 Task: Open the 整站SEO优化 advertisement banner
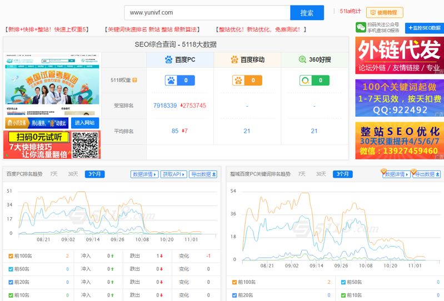tap(400, 141)
